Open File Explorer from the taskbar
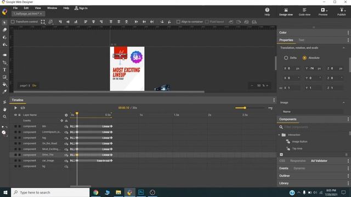Image resolution: width=351 pixels, height=197 pixels. point(118,192)
